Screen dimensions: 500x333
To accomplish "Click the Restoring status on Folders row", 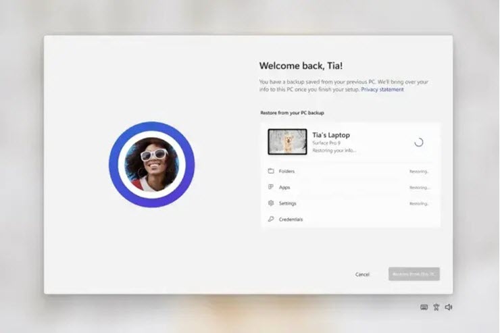I will 419,172.
